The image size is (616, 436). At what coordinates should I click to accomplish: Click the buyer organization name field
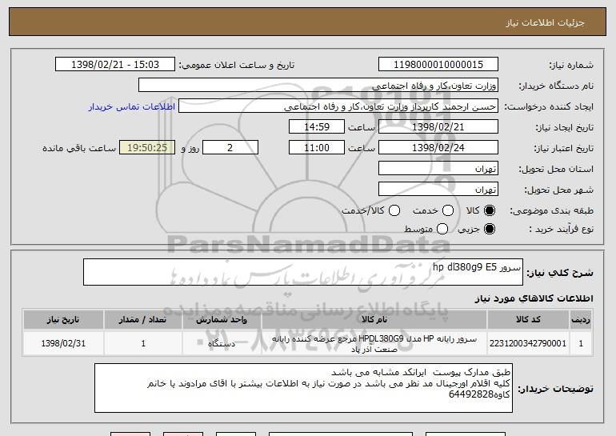point(318,86)
